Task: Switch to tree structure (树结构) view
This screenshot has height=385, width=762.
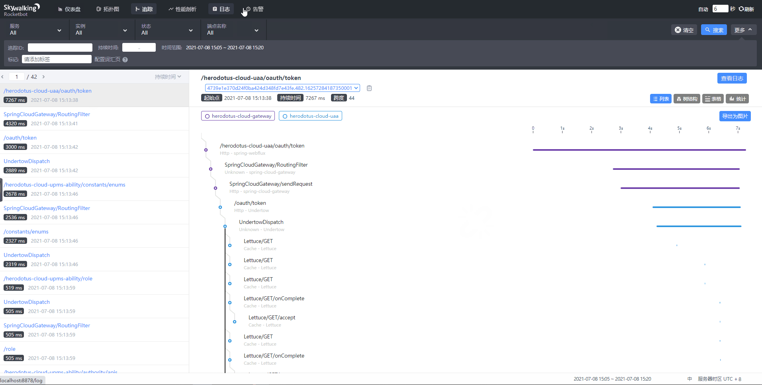Action: [x=687, y=99]
